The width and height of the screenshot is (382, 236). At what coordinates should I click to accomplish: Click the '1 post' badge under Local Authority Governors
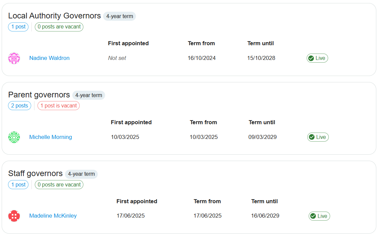click(18, 27)
